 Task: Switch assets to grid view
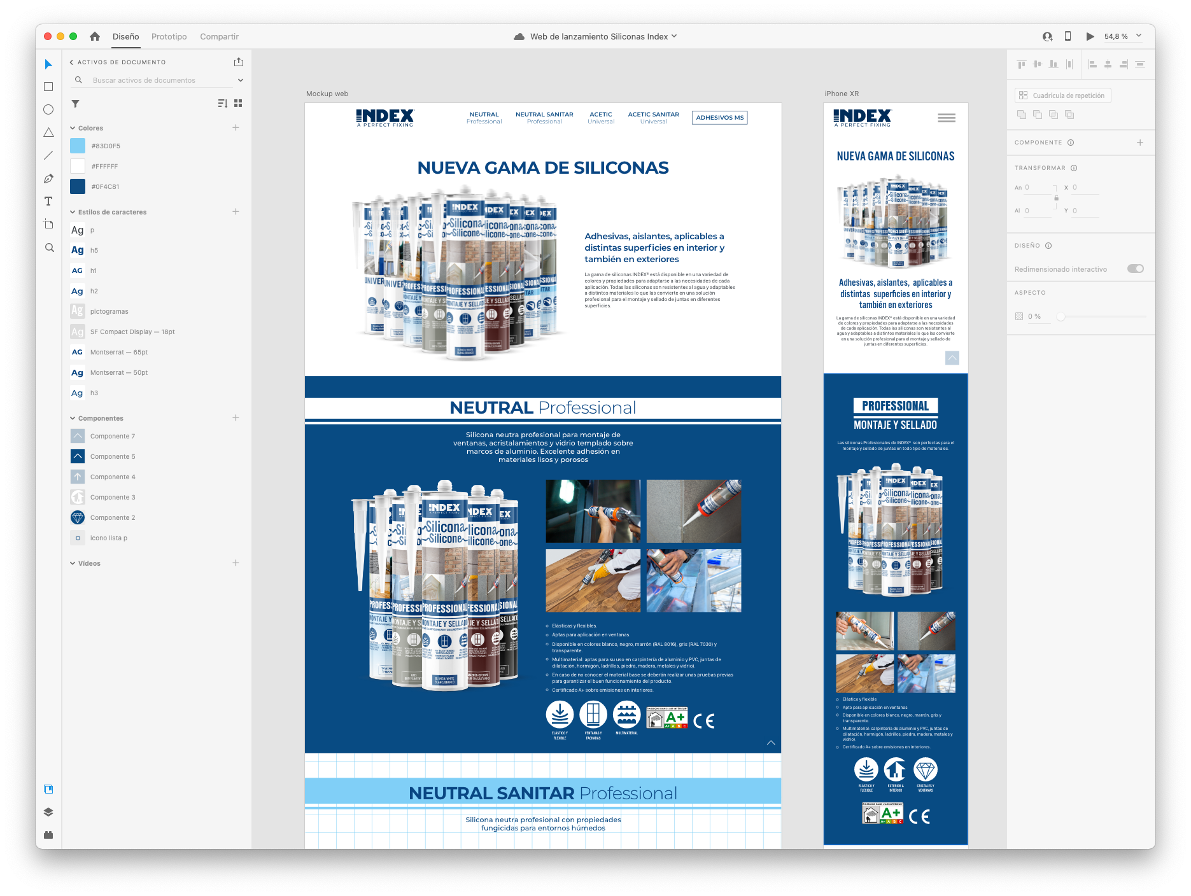click(x=238, y=103)
